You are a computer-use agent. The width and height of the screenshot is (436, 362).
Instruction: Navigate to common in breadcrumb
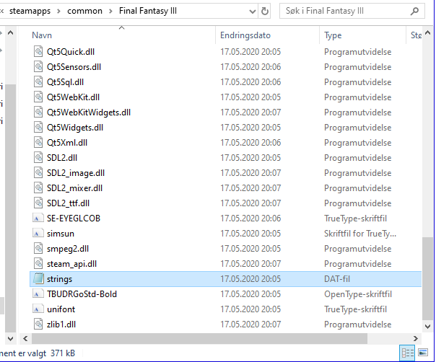click(x=84, y=11)
